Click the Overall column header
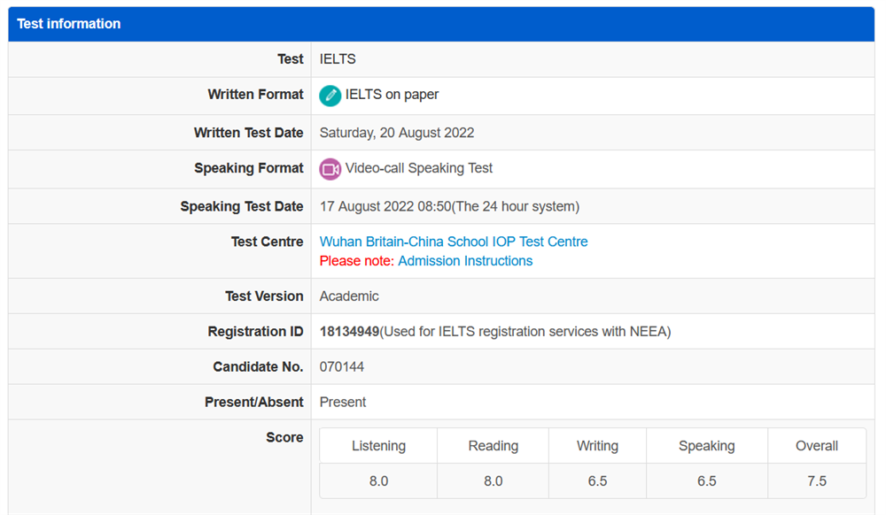 tap(817, 446)
